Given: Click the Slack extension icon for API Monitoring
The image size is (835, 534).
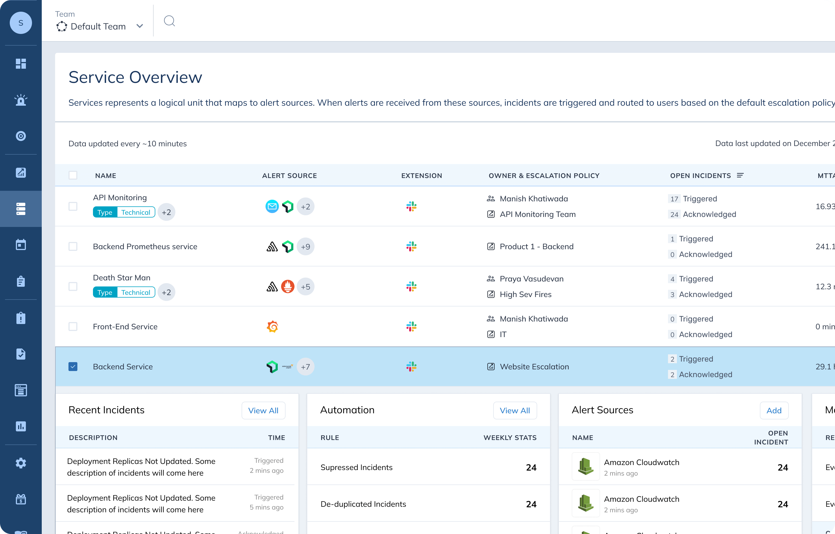Looking at the screenshot, I should [x=411, y=207].
